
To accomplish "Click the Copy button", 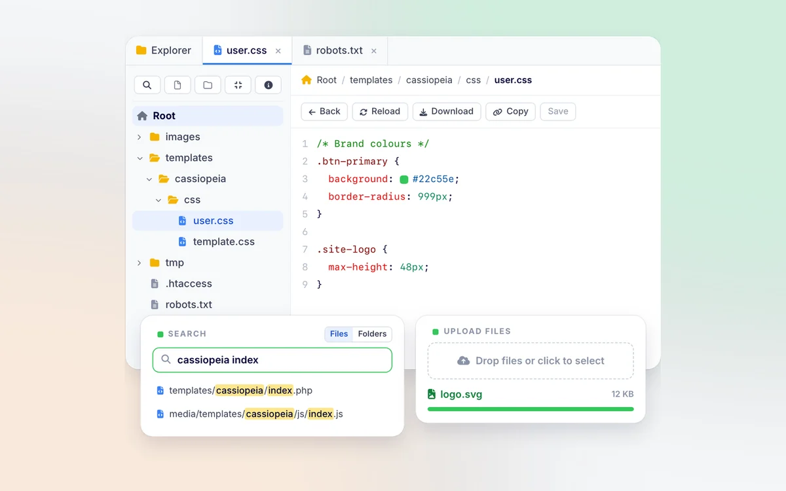I will point(510,111).
